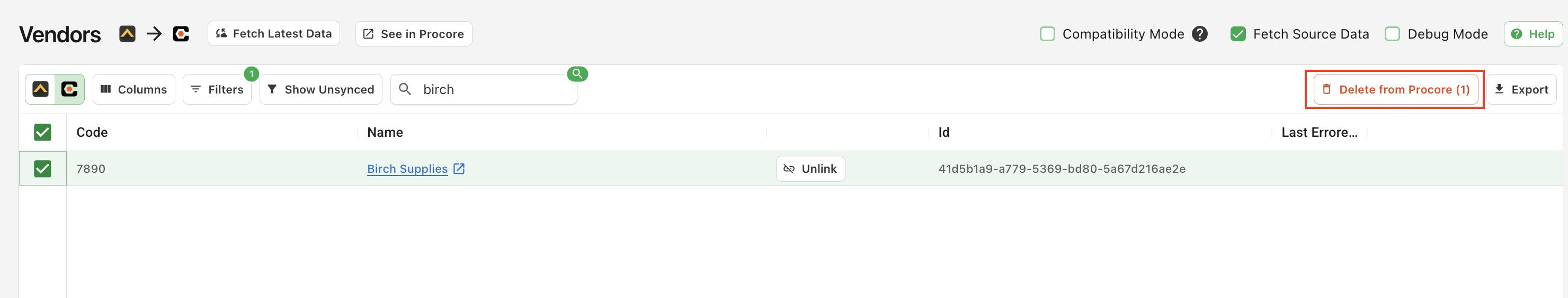Image resolution: width=1568 pixels, height=298 pixels.
Task: Click the orange Procore logo beside Vendors
Action: click(181, 33)
